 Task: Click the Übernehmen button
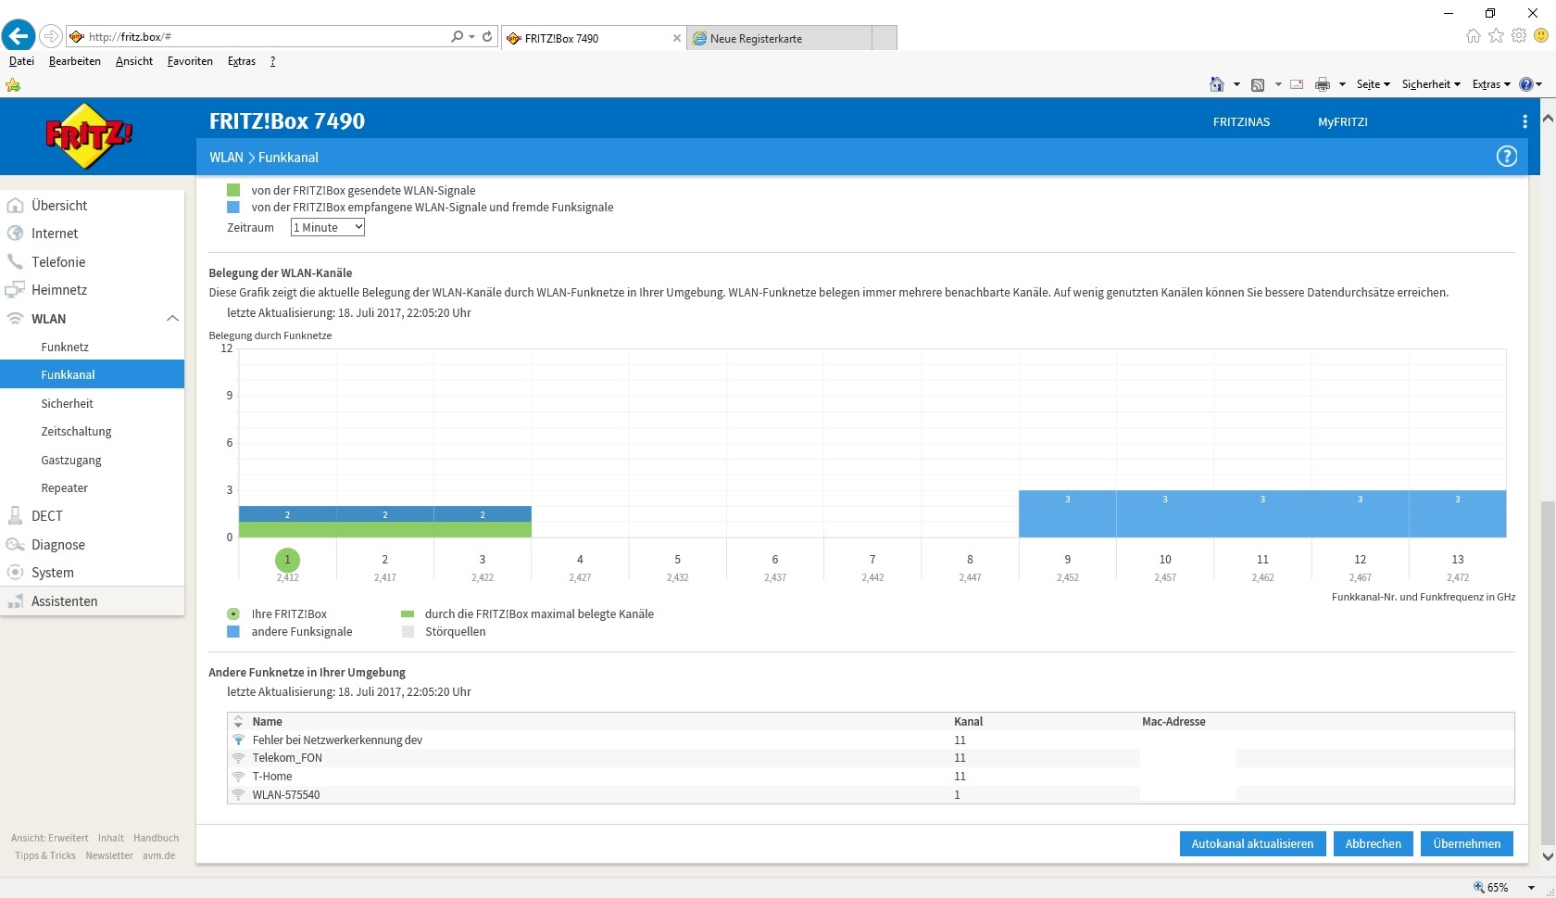tap(1466, 843)
